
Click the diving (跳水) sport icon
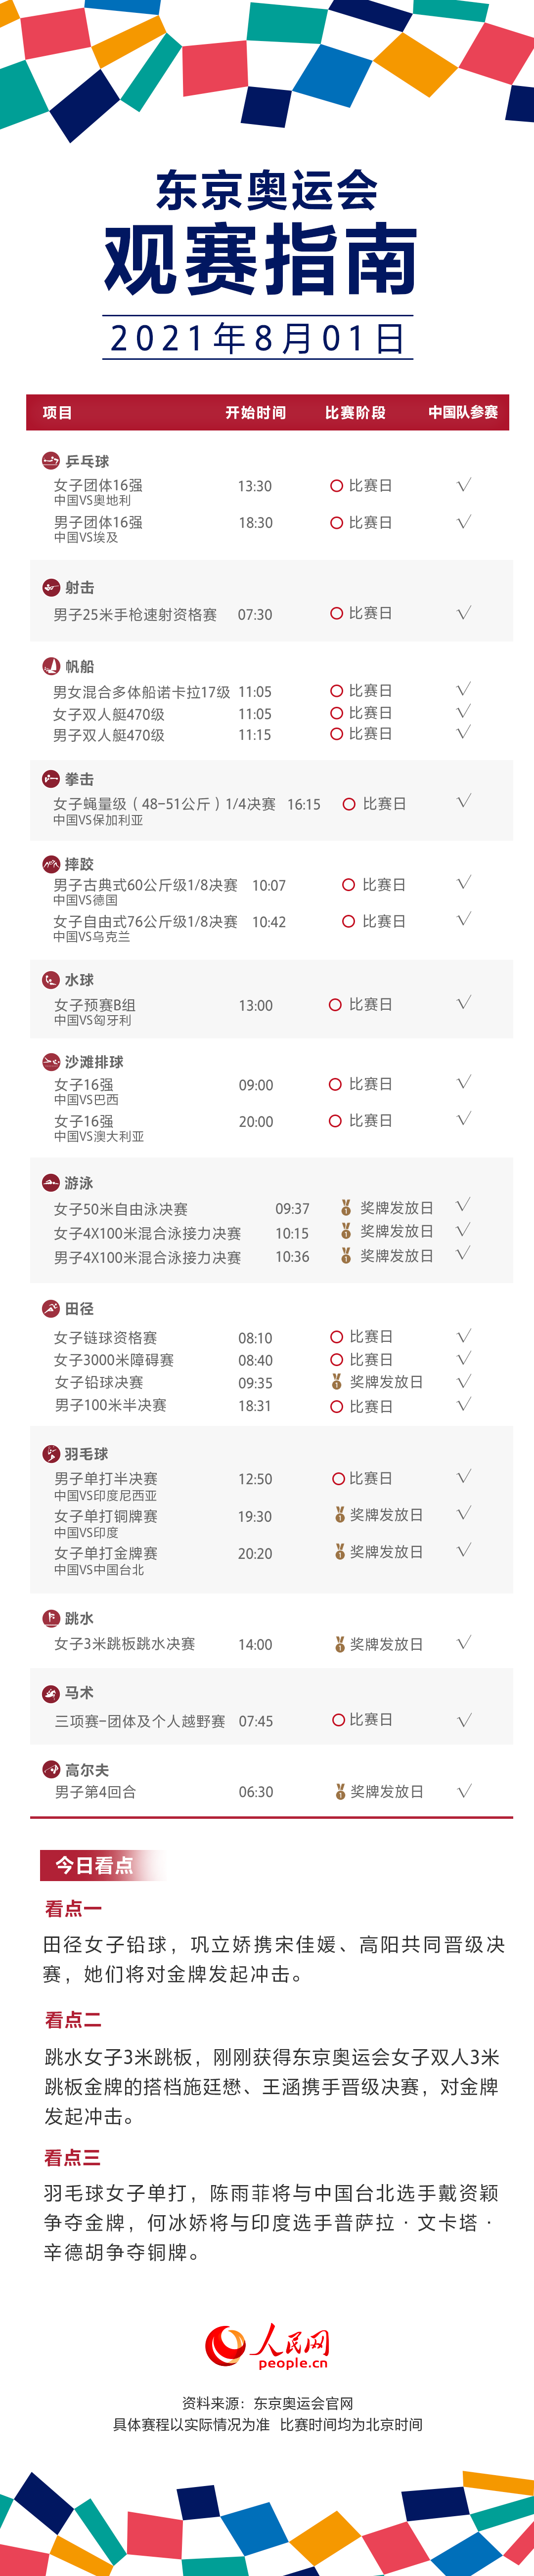coord(51,1617)
